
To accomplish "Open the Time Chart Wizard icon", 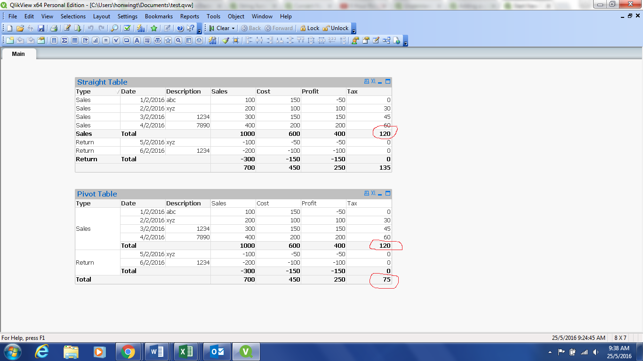I will (x=212, y=40).
